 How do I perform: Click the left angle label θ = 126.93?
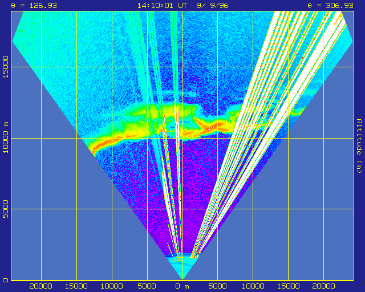[x=34, y=5]
